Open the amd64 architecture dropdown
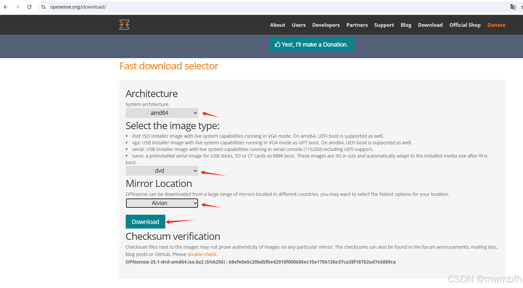The width and height of the screenshot is (523, 288). click(162, 113)
